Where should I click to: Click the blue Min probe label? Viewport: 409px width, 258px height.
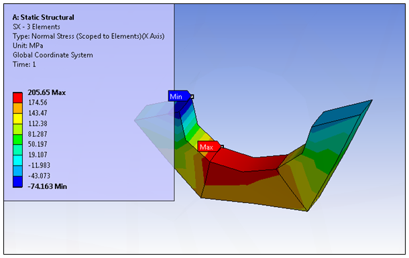pyautogui.click(x=179, y=96)
